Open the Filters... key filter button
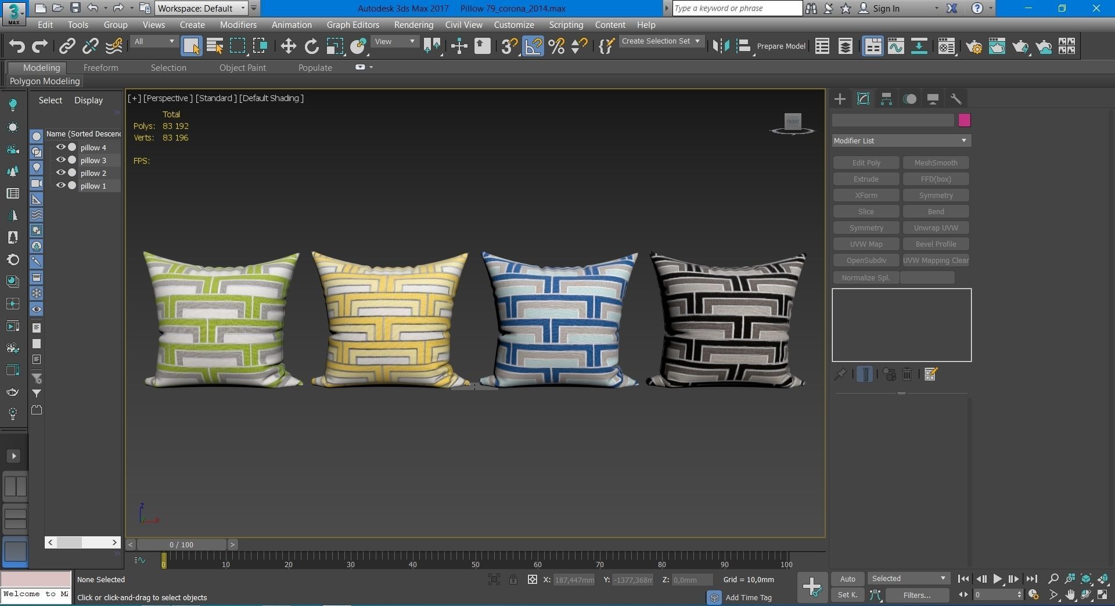This screenshot has height=606, width=1115. click(916, 595)
